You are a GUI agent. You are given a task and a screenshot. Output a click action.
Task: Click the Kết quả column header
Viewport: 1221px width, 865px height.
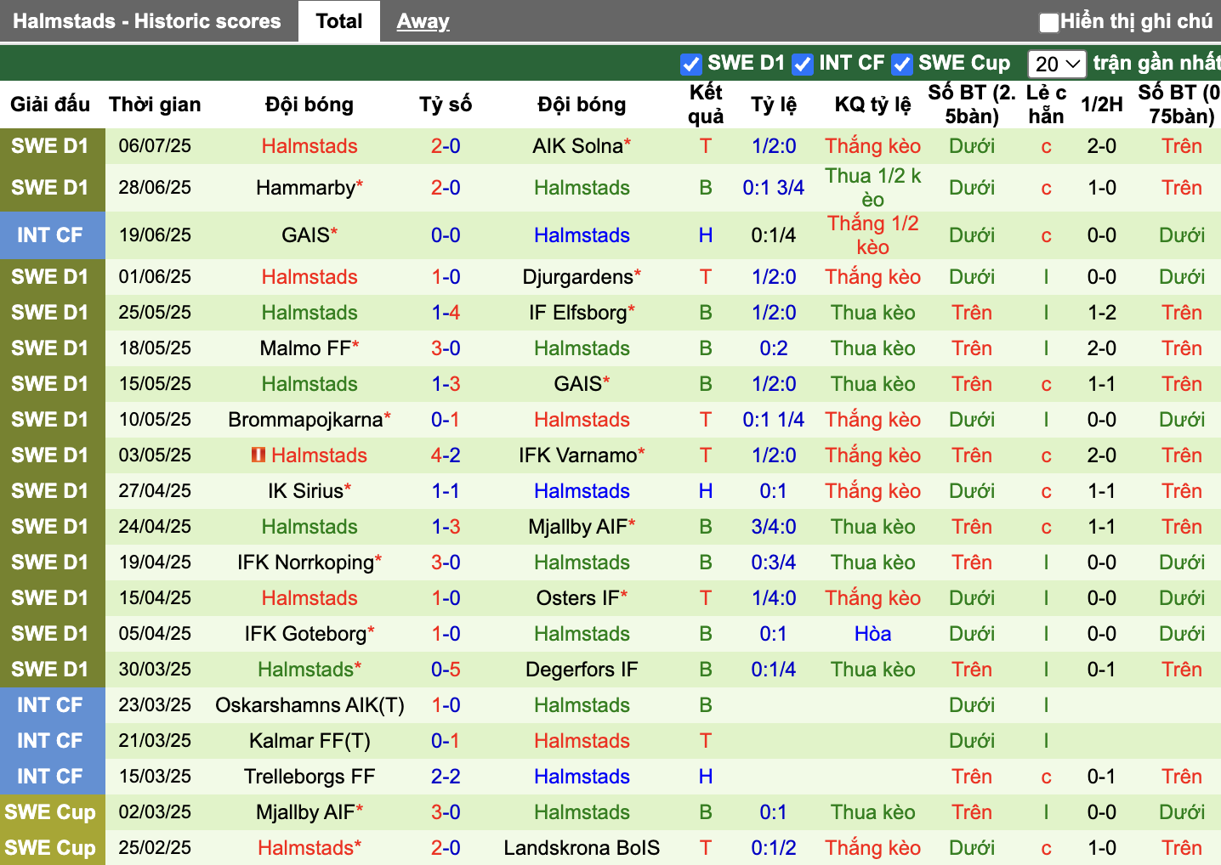tap(706, 105)
